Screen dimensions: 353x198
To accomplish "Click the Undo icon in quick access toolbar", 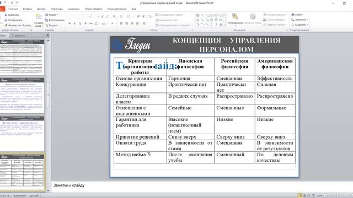I will click(x=5, y=3).
